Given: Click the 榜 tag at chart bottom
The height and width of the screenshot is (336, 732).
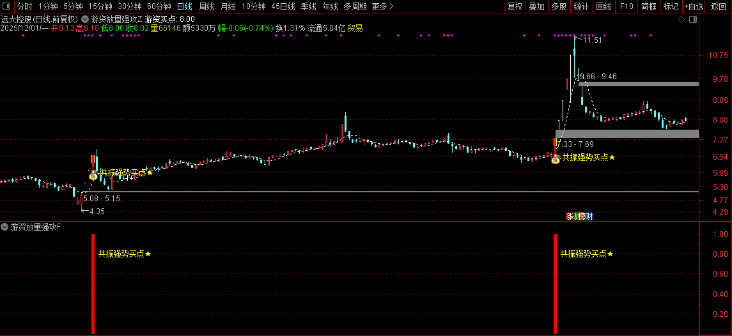Looking at the screenshot, I should pyautogui.click(x=581, y=217).
